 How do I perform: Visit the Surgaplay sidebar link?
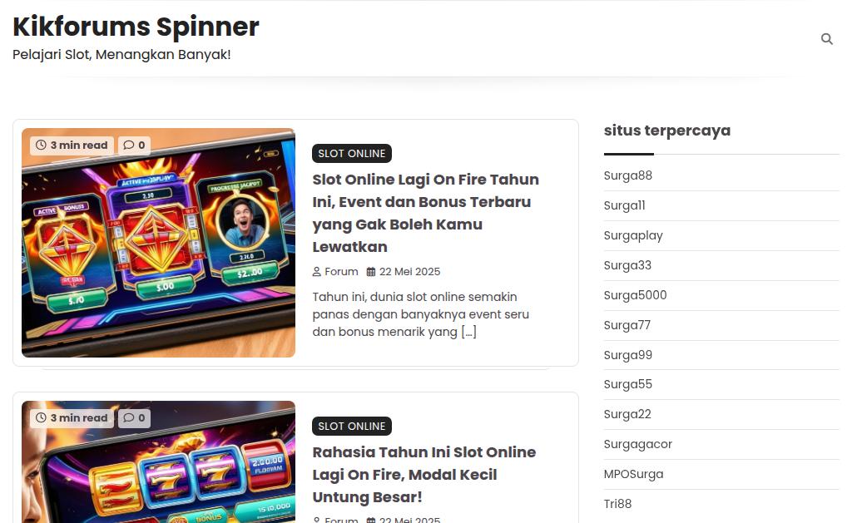(633, 235)
